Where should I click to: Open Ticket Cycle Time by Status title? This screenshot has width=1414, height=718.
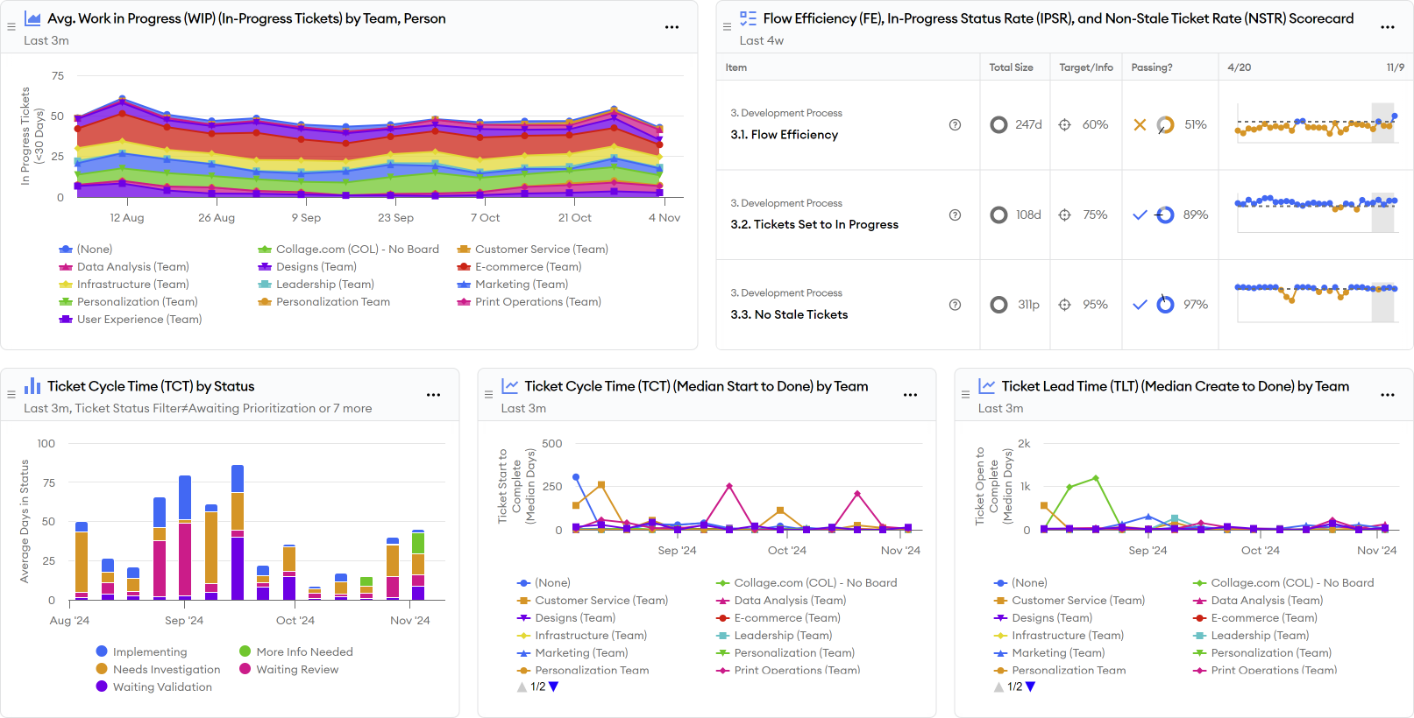click(x=151, y=386)
